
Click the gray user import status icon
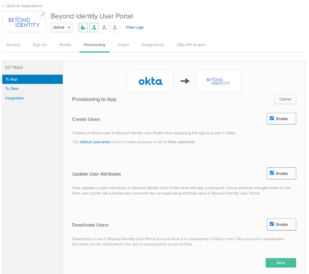105,28
